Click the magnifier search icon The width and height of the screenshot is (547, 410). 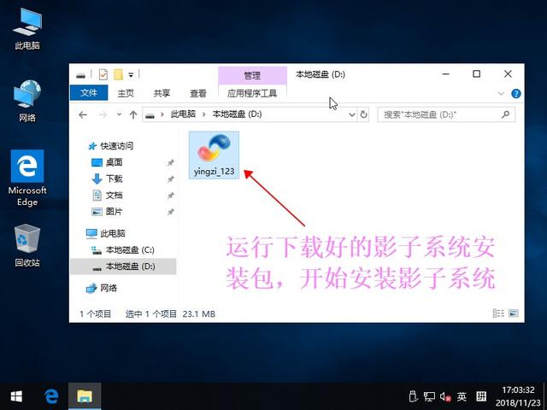(505, 114)
